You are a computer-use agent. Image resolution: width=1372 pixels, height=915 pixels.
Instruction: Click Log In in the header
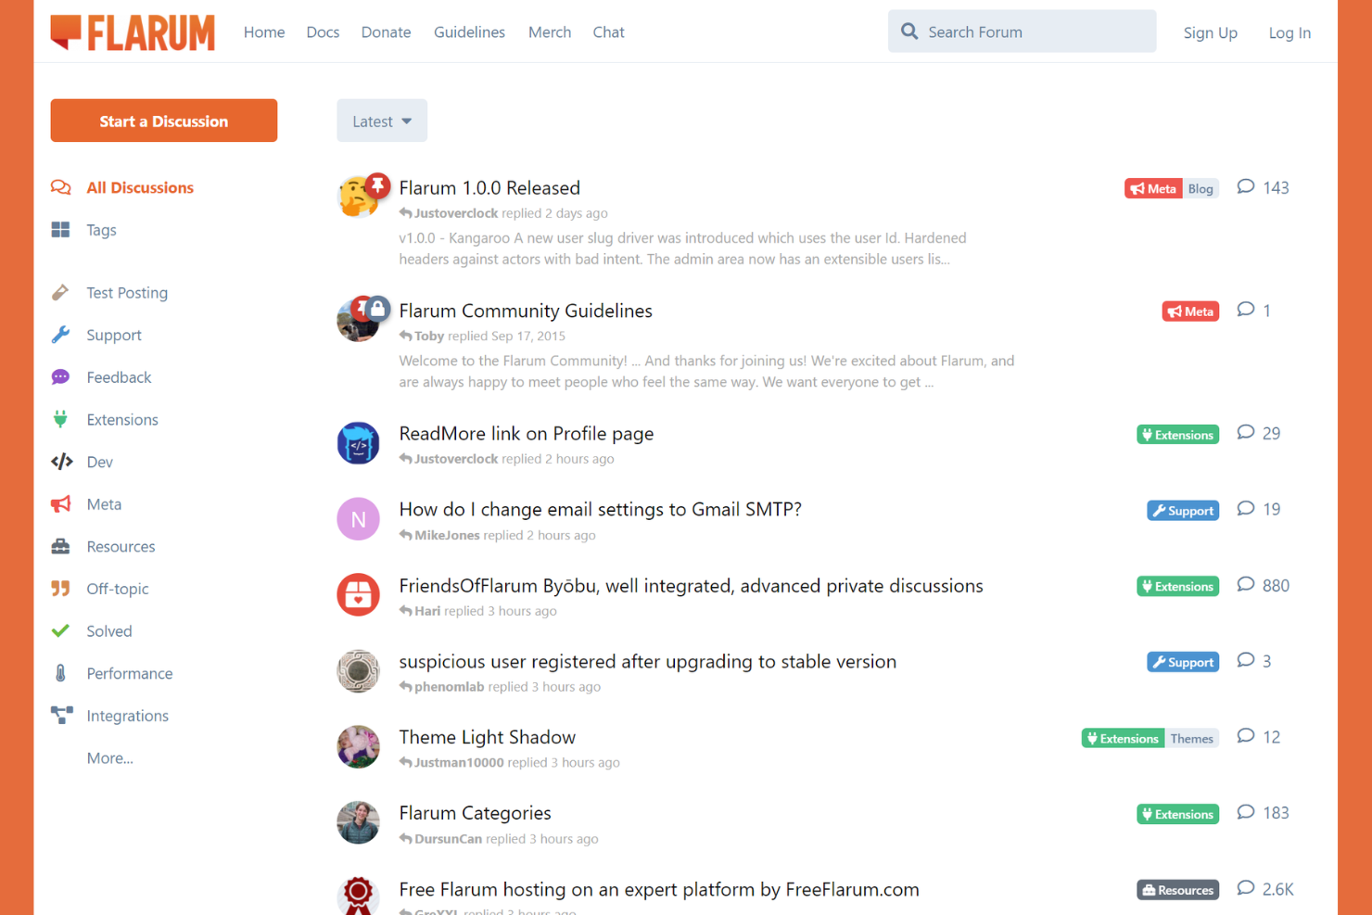(1289, 32)
